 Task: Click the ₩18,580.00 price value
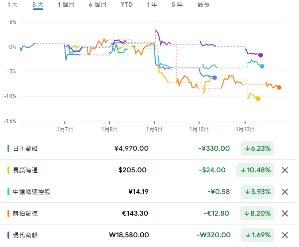[x=129, y=235]
